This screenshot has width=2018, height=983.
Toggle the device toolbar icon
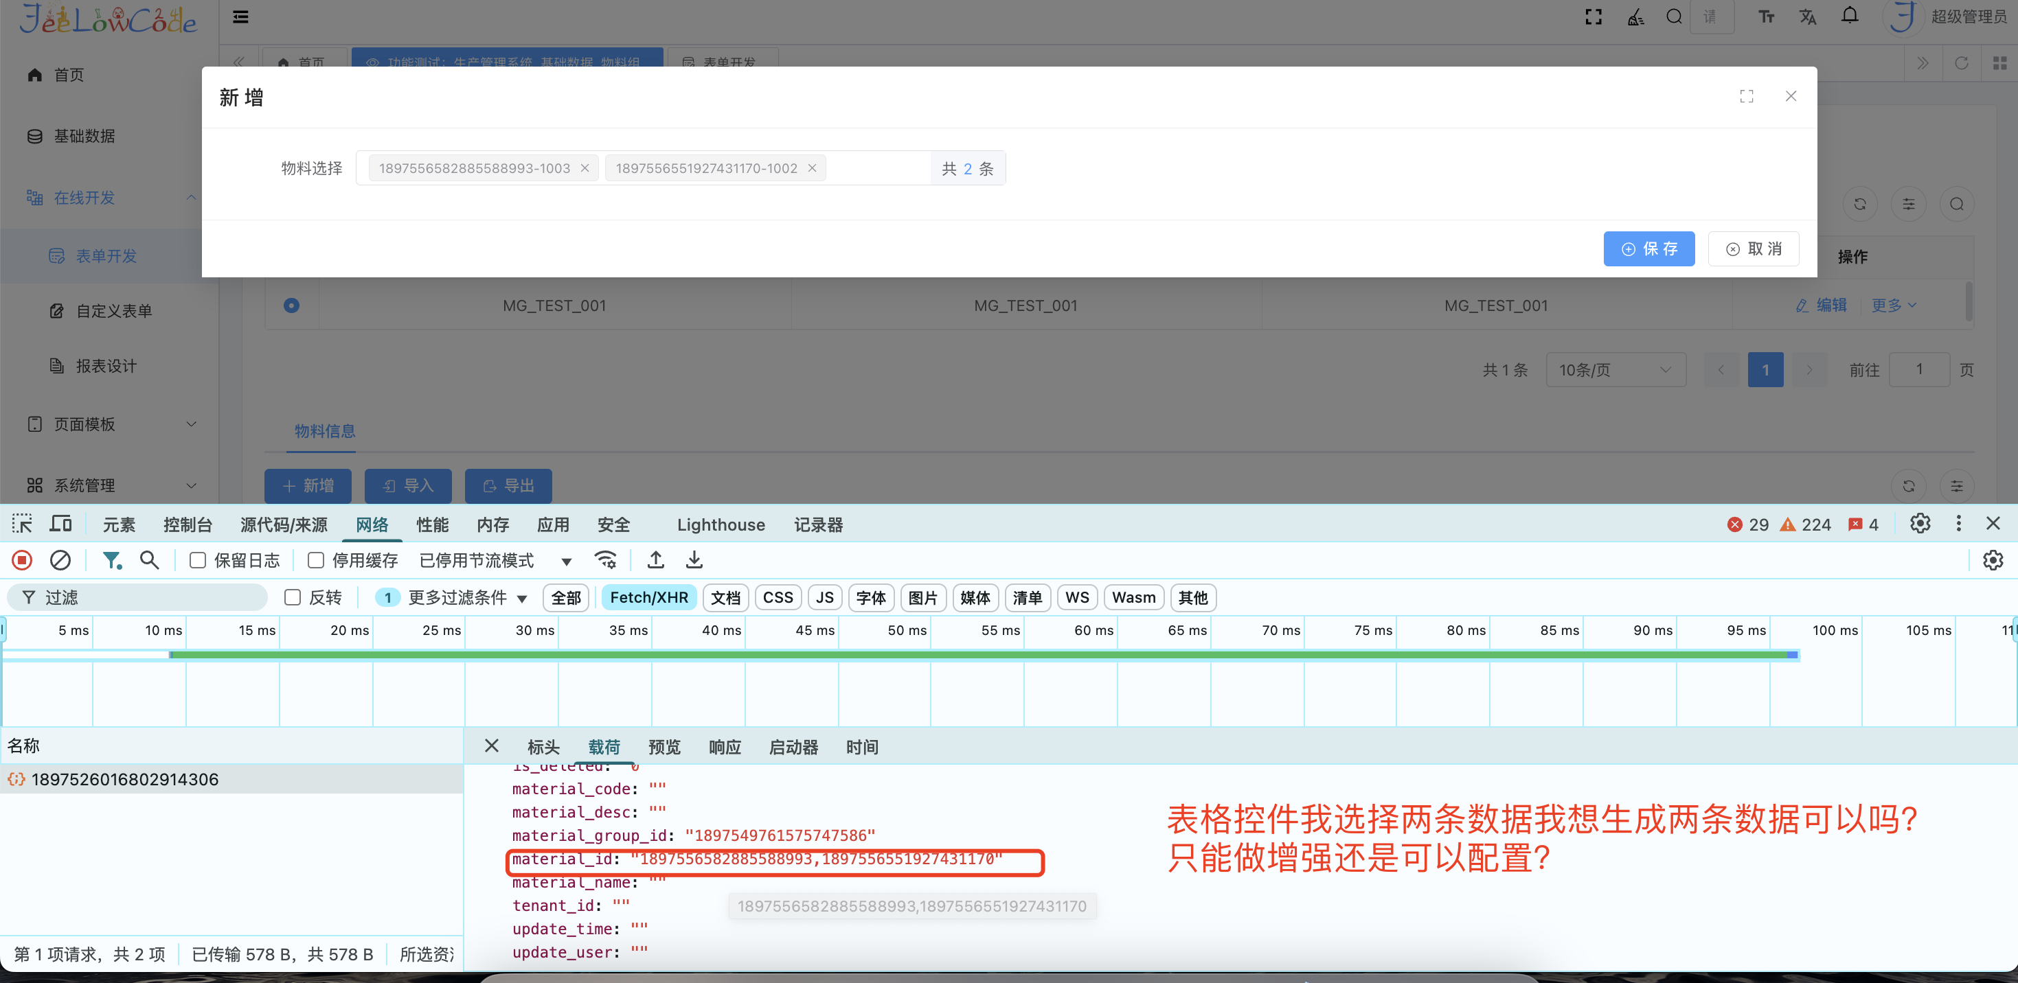pos(60,524)
